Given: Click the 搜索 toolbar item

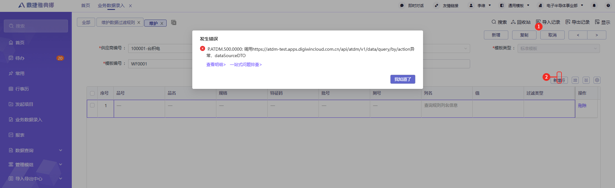Looking at the screenshot, I should 499,22.
